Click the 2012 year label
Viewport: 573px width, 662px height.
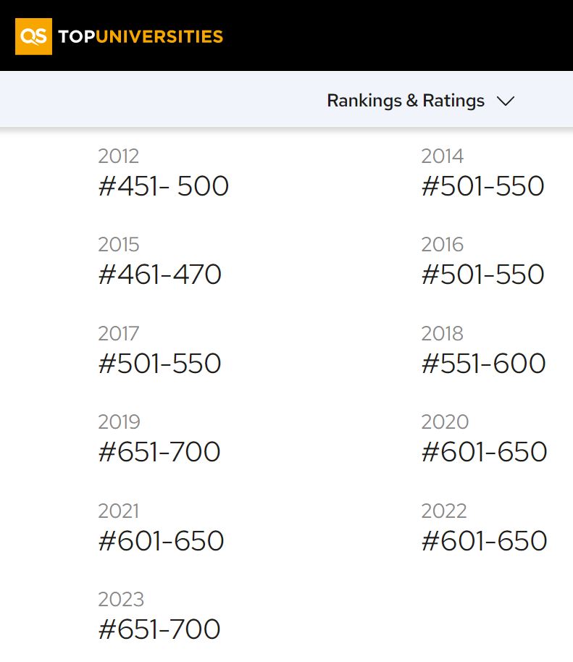(119, 156)
